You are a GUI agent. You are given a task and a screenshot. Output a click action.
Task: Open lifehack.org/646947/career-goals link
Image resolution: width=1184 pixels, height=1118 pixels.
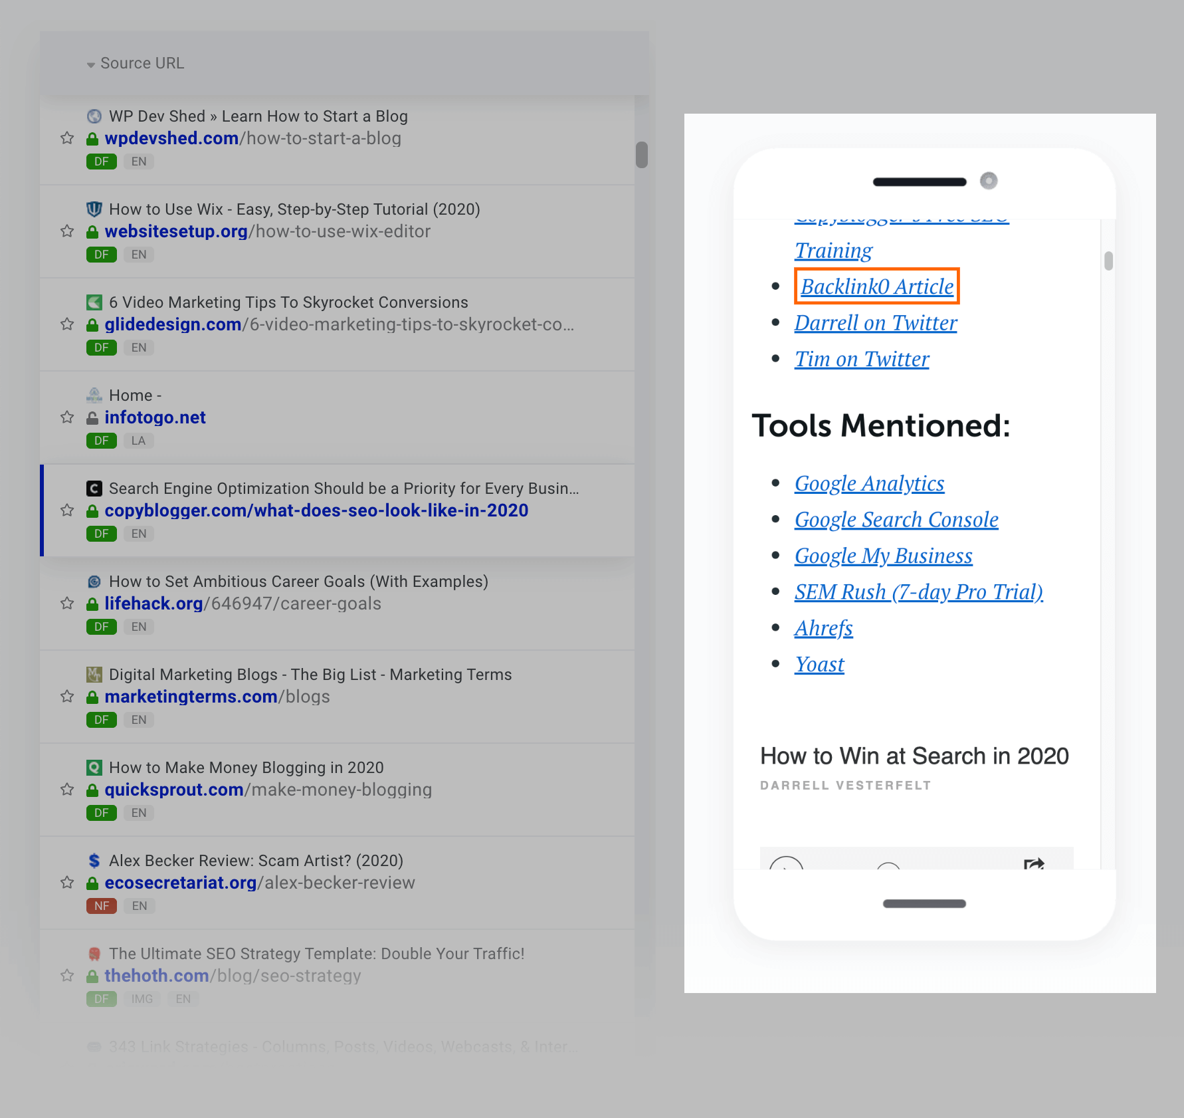(x=243, y=604)
